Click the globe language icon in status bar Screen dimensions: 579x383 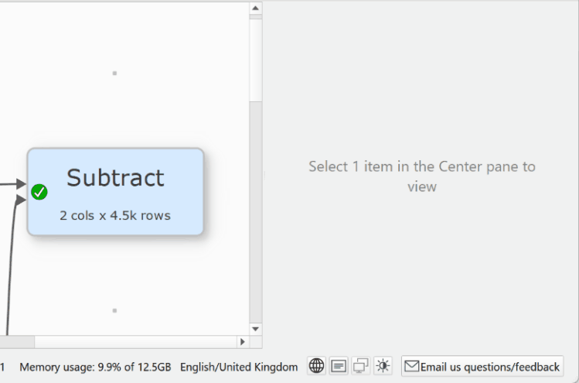pos(316,366)
